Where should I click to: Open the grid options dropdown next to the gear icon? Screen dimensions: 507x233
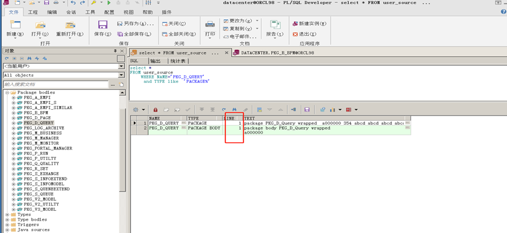tap(143, 110)
